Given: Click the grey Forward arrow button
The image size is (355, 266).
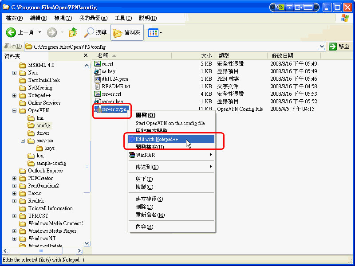Looking at the screenshot, I should [52, 32].
